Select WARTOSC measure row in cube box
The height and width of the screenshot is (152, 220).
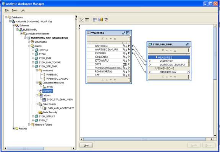click(169, 61)
